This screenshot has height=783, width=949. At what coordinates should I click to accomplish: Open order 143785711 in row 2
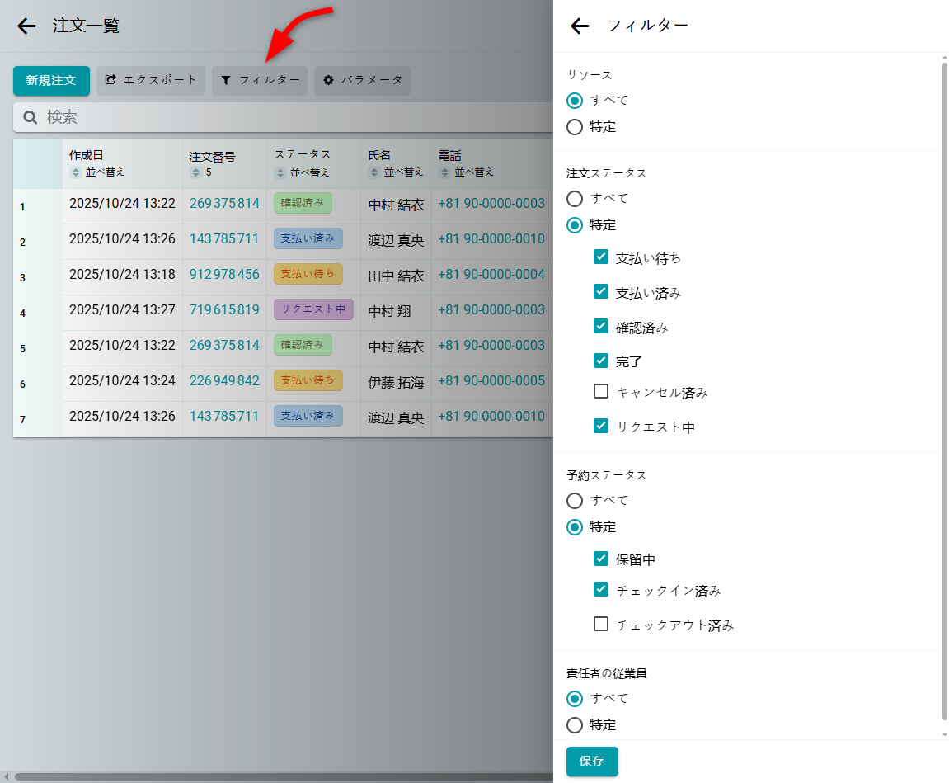coord(224,239)
